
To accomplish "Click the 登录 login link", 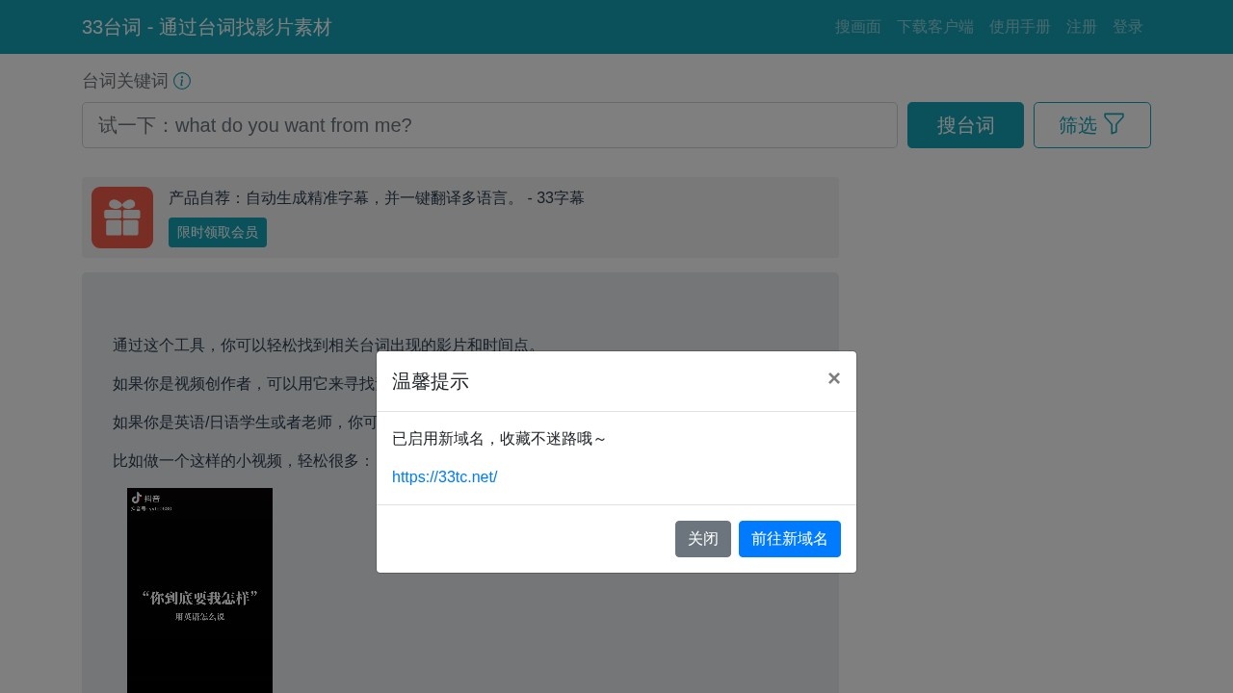I will tap(1127, 27).
